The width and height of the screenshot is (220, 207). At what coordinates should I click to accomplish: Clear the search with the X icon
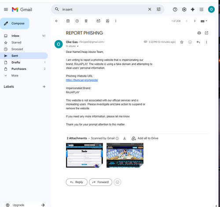150,9
